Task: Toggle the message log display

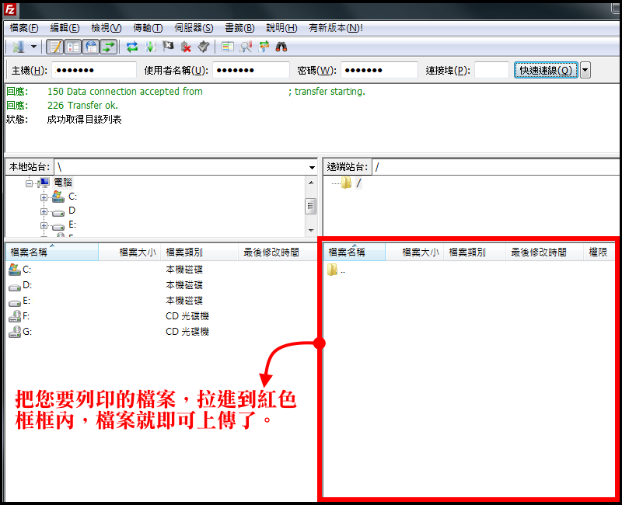Action: click(55, 47)
